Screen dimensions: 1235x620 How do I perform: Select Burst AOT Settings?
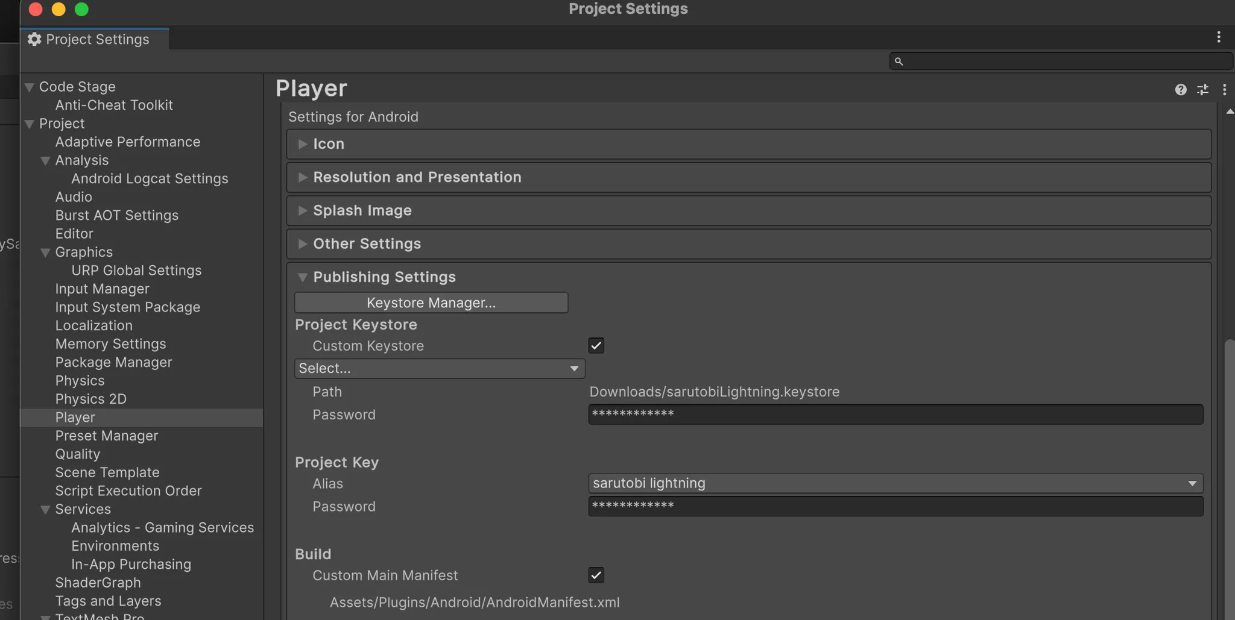click(117, 216)
